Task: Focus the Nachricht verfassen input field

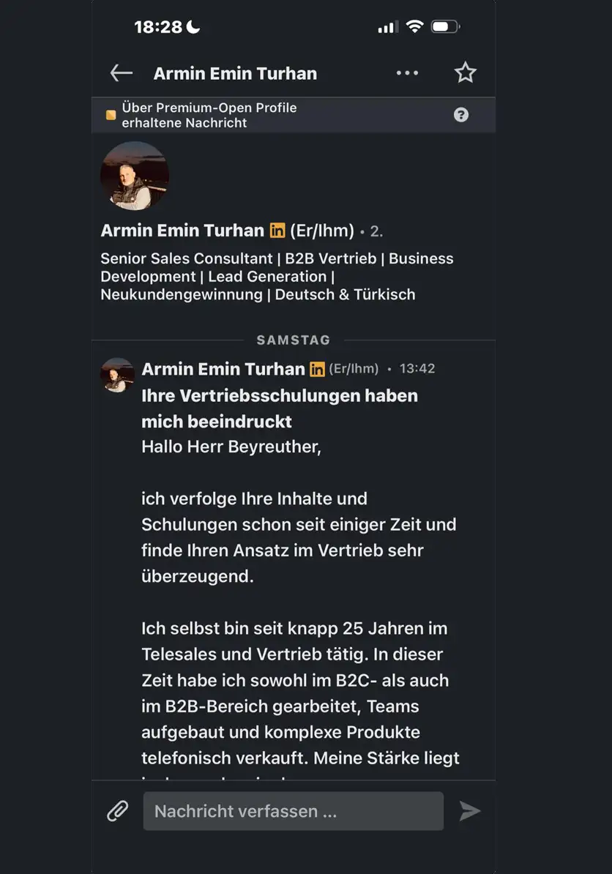Action: coord(293,811)
